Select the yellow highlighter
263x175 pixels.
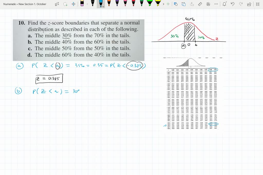point(158,3)
